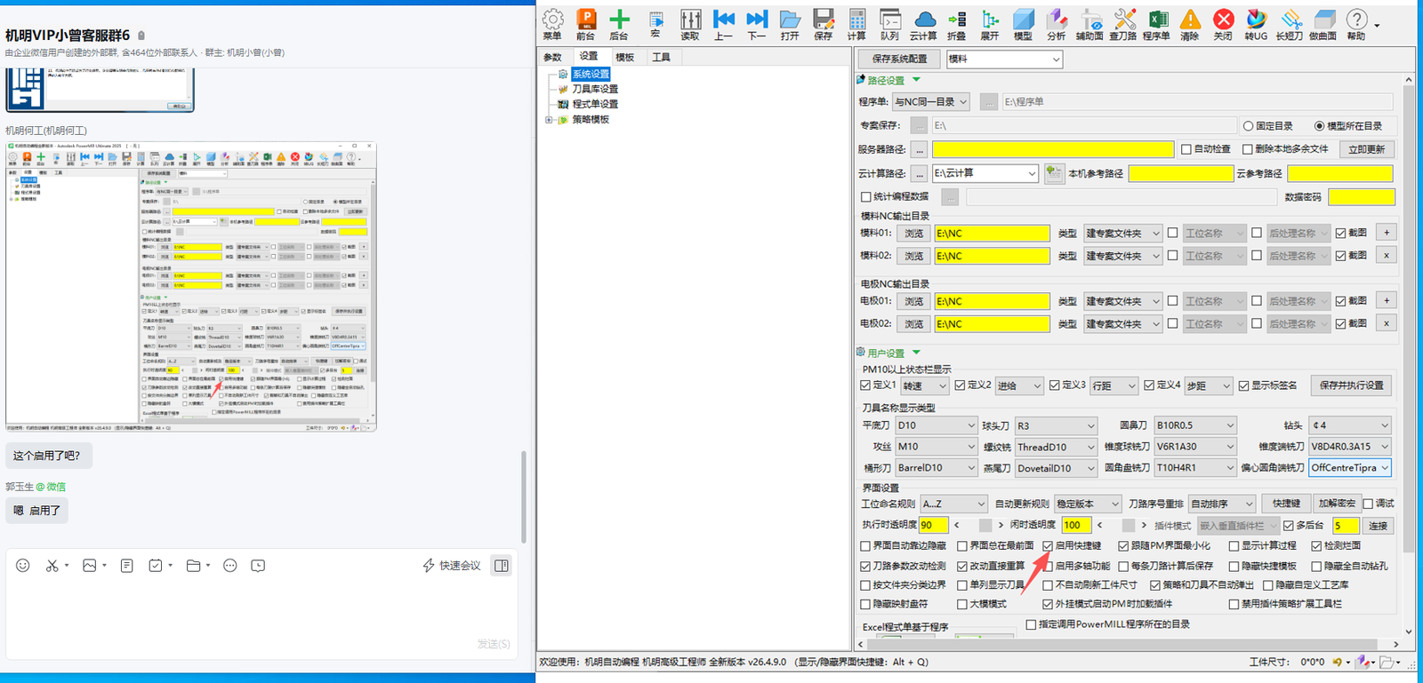Open the 模料 dropdown beside 保存系统配置
Viewport: 1423px width, 683px height.
(x=1004, y=59)
